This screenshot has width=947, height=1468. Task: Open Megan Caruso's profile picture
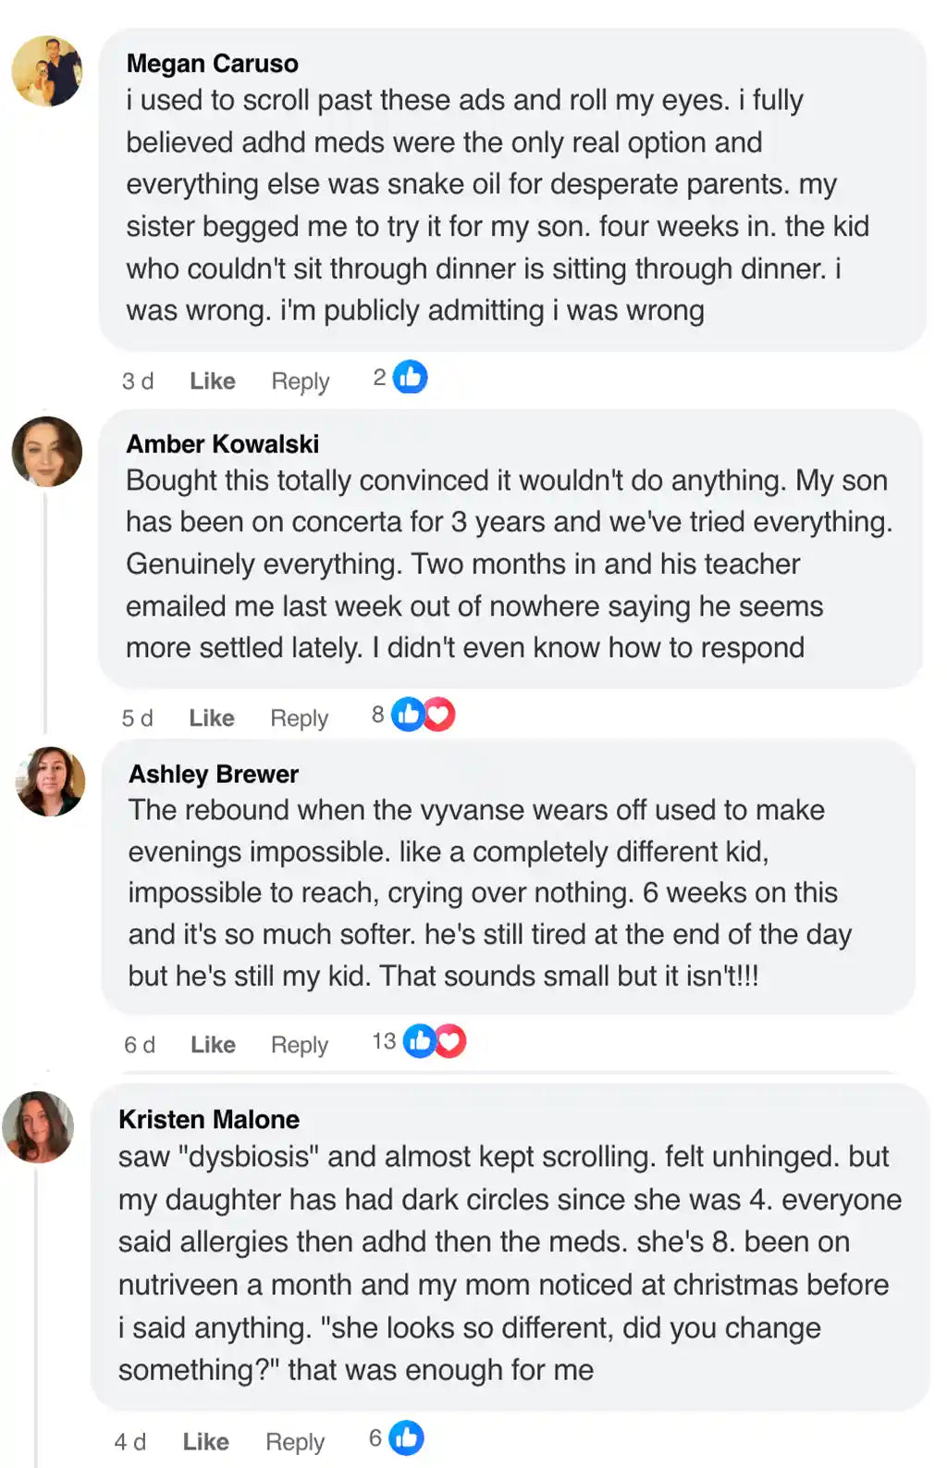tap(47, 71)
